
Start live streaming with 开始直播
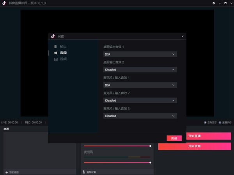[x=209, y=136]
